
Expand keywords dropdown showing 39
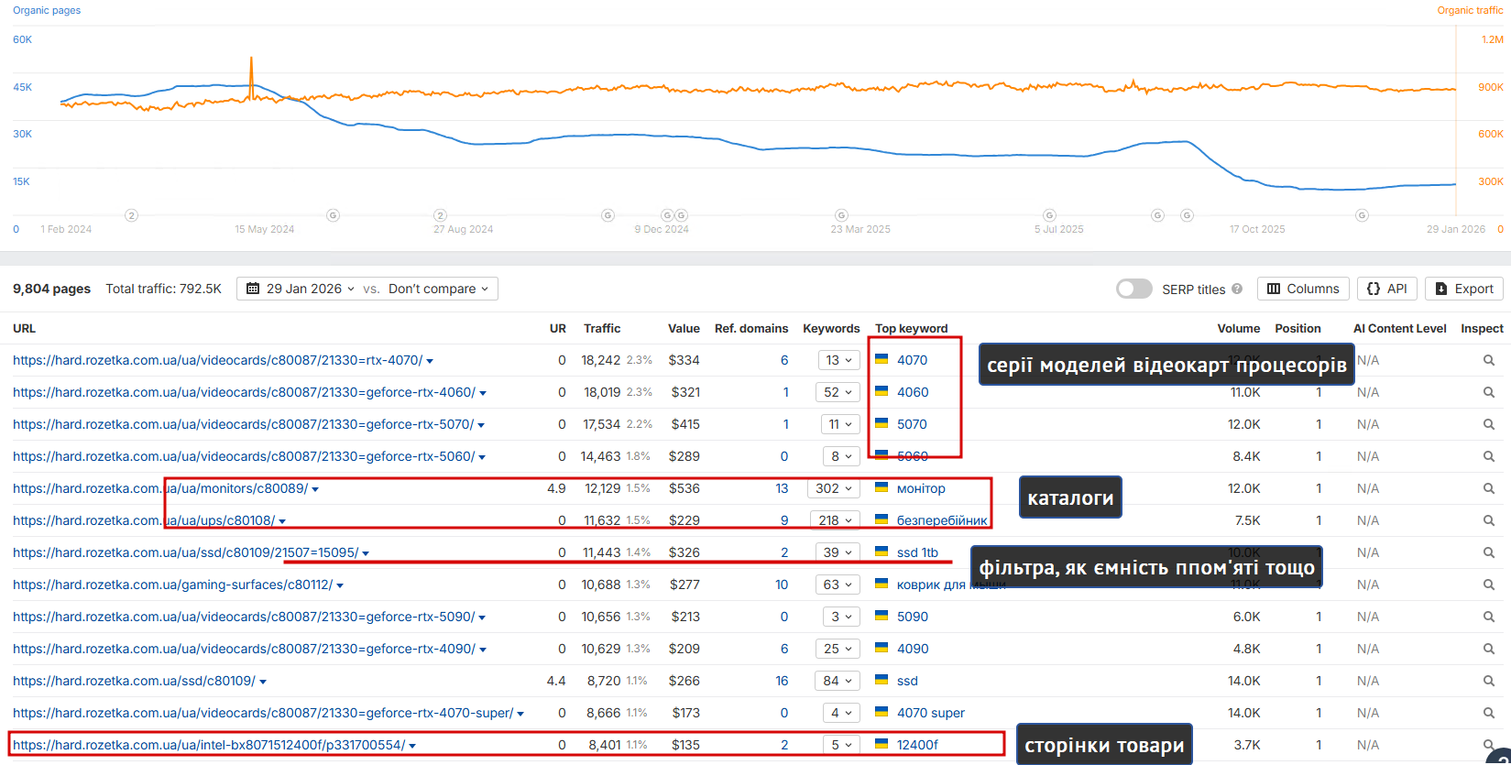[838, 552]
